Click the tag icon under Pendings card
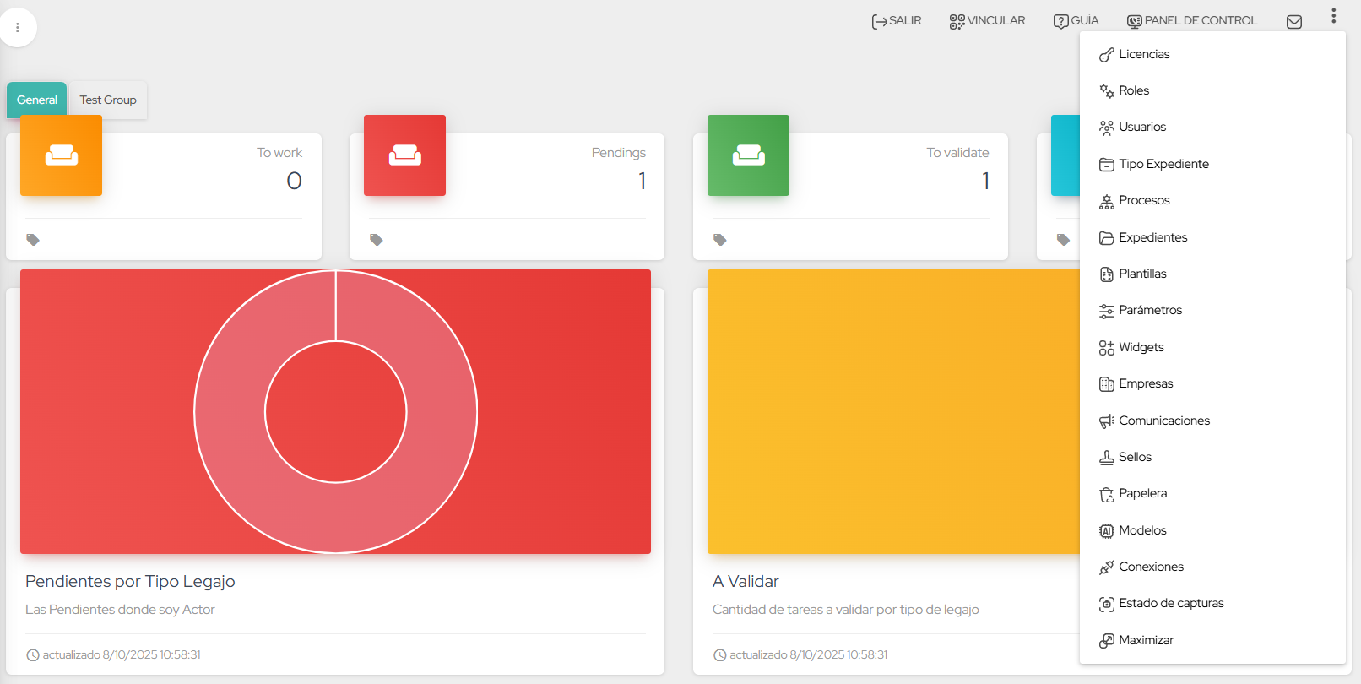The width and height of the screenshot is (1361, 684). click(377, 240)
